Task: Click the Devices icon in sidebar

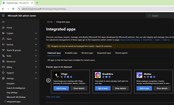Action: pyautogui.click(x=3, y=44)
